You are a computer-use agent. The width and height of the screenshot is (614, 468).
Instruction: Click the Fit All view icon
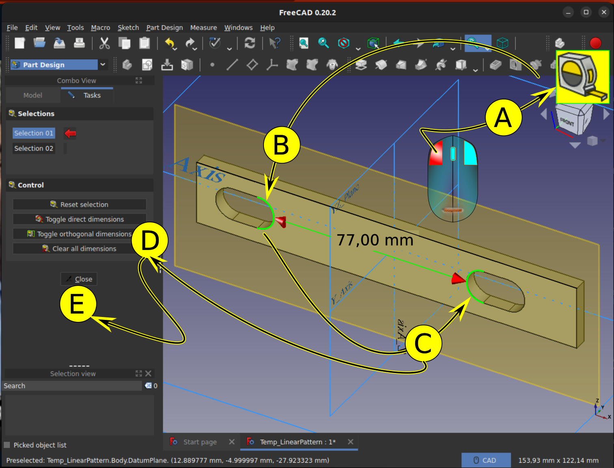[x=304, y=43]
